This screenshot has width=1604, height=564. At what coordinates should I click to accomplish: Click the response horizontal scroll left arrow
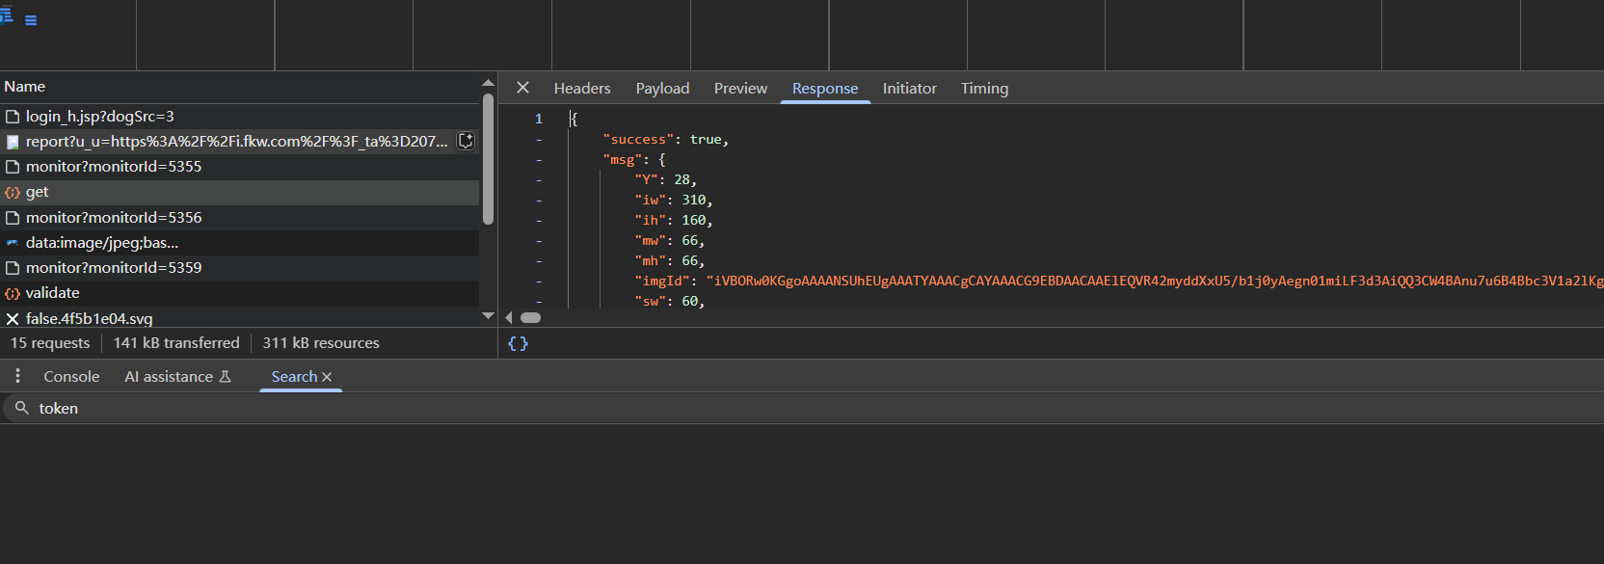[x=509, y=317]
